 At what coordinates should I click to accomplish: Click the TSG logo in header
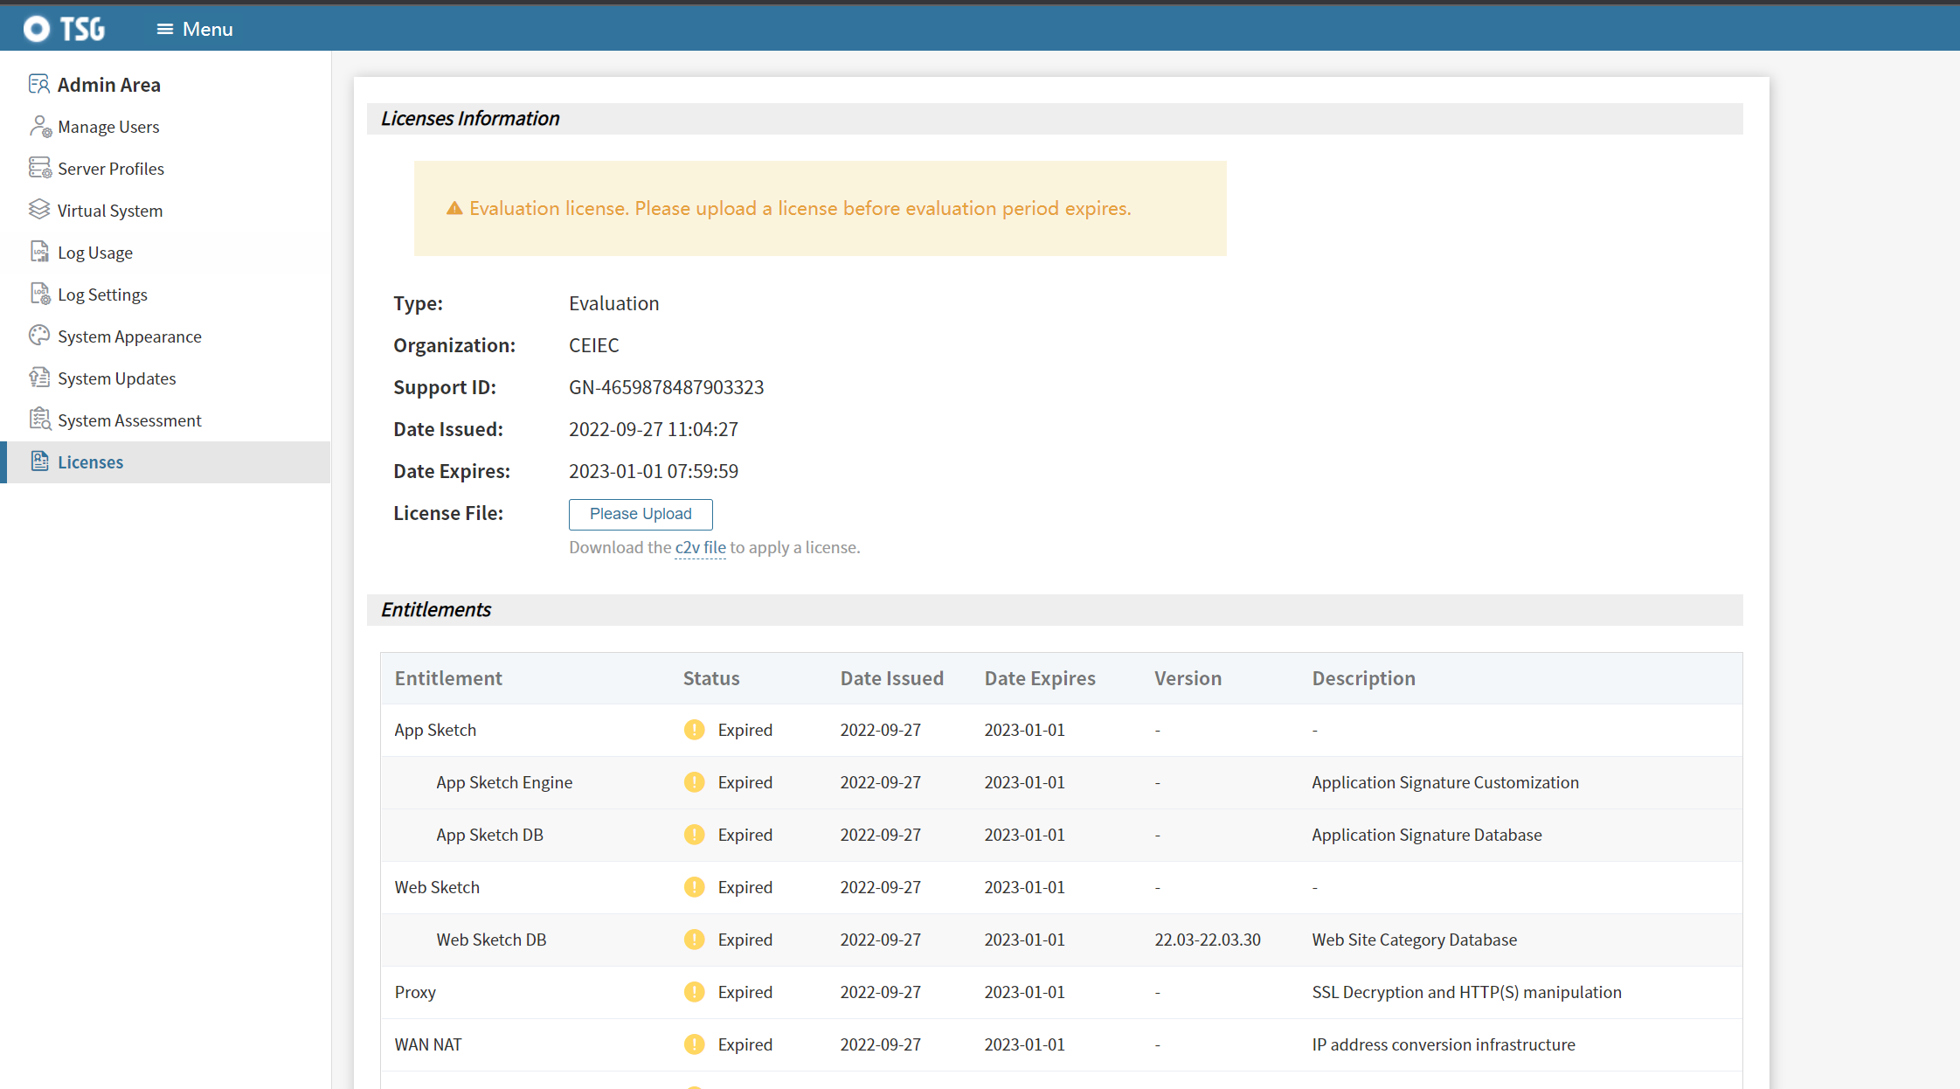coord(65,29)
